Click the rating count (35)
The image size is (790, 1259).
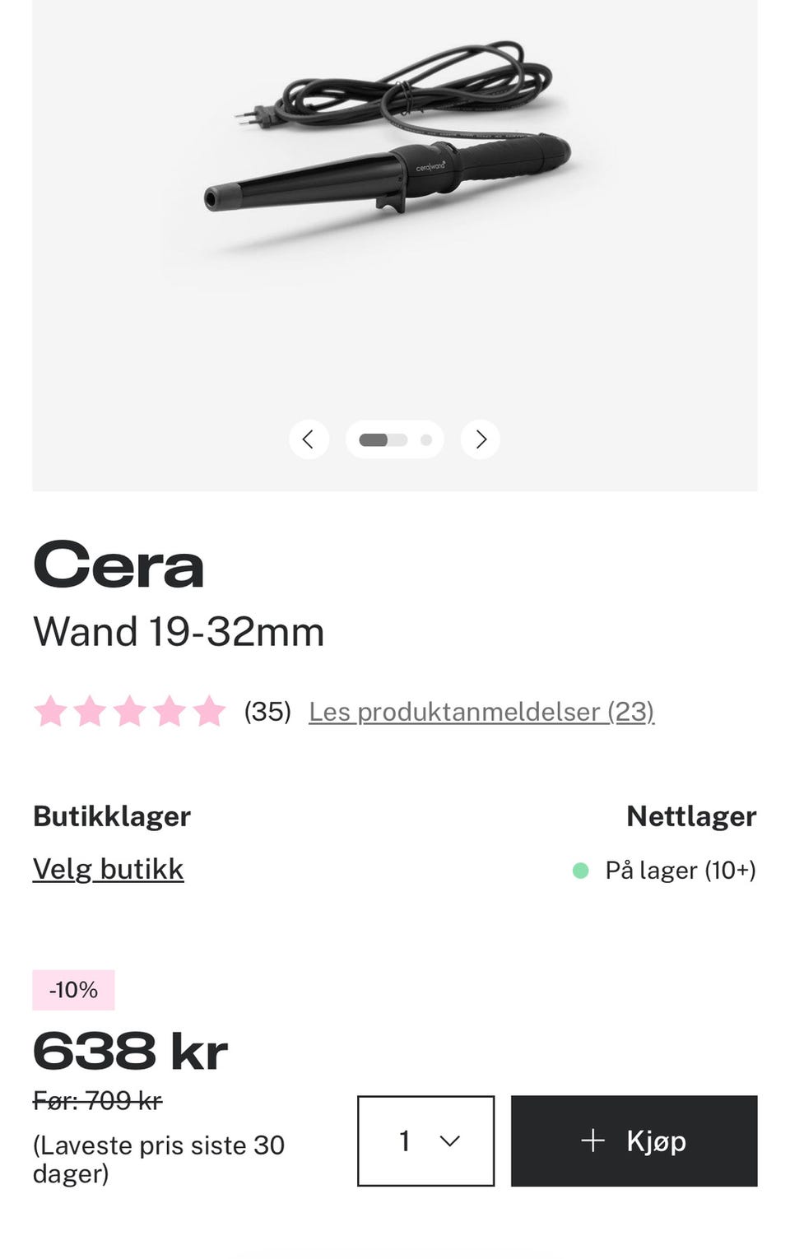pos(267,712)
